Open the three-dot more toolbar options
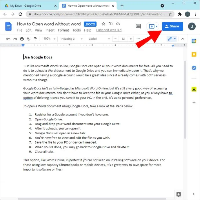Image resolution: width=200 pixels, height=200 pixels. point(138,39)
